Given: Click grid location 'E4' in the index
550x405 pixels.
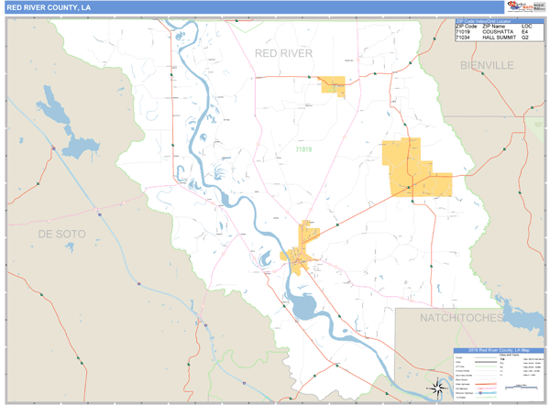Looking at the screenshot, I should click(524, 32).
